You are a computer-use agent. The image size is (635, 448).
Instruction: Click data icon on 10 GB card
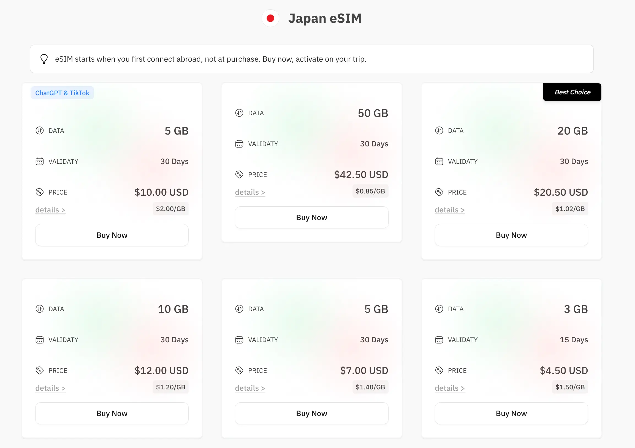[40, 309]
